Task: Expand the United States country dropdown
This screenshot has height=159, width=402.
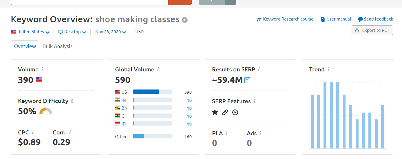Action: coord(30,32)
